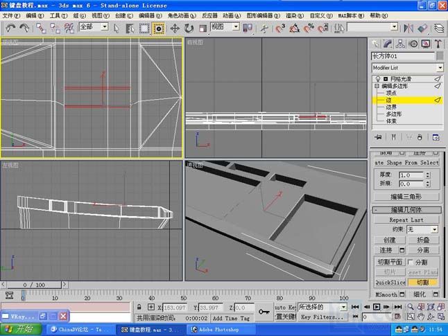Activate the Select and Rotate tool

click(x=189, y=28)
